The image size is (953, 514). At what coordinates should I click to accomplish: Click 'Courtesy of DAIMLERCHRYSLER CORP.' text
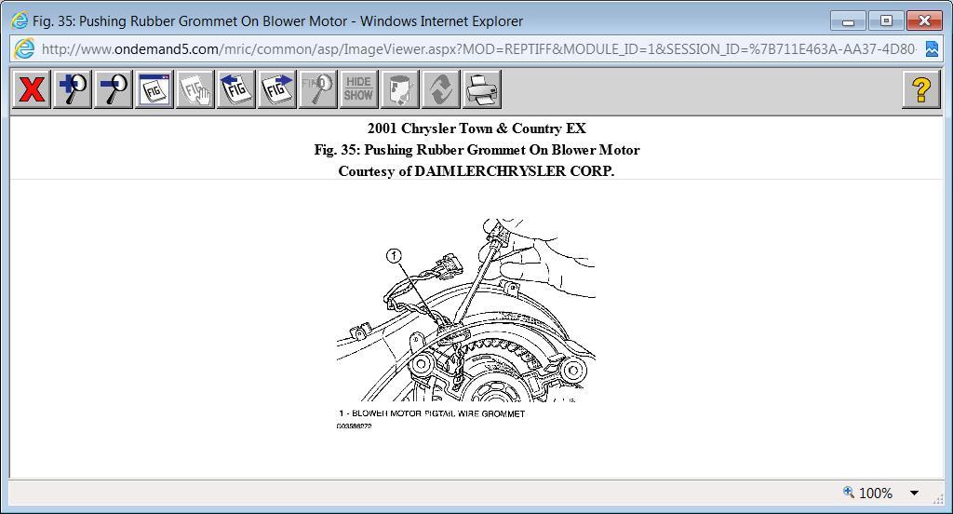pos(476,171)
